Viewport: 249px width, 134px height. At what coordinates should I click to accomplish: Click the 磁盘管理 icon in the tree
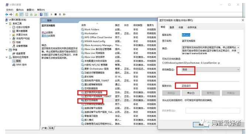click(x=14, y=53)
